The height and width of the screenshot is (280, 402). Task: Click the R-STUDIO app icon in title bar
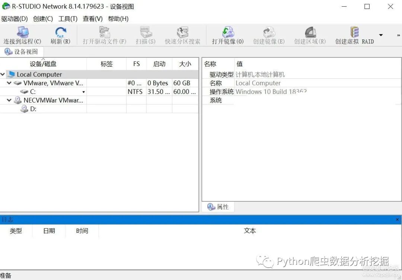coord(6,6)
